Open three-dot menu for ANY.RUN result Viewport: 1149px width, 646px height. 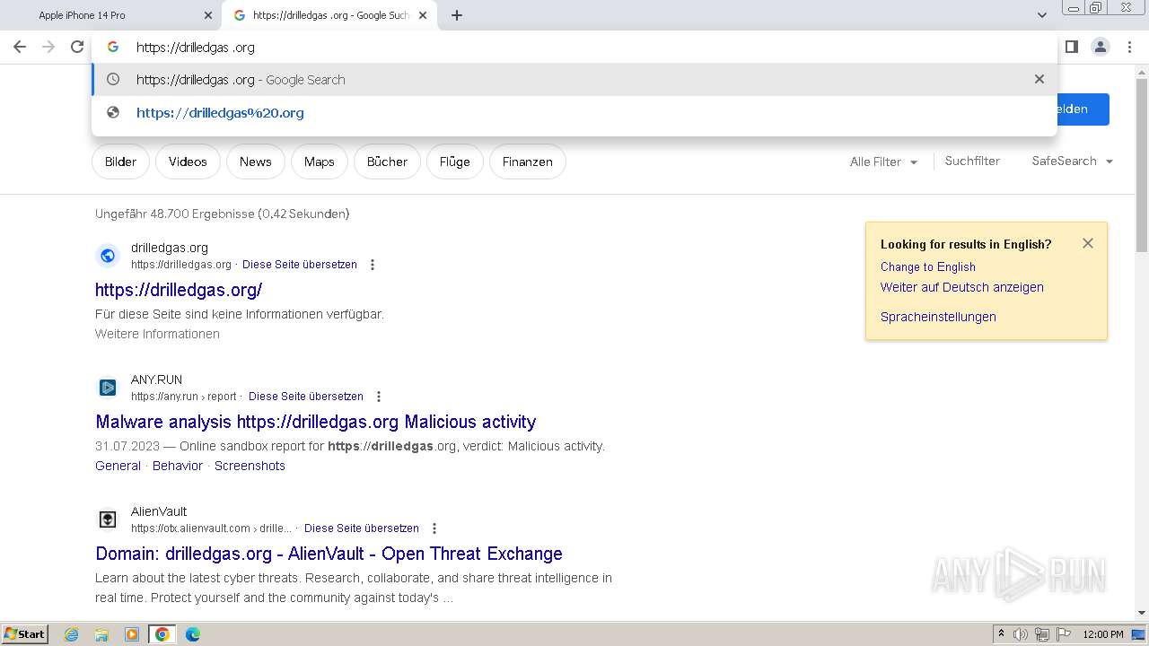(379, 397)
